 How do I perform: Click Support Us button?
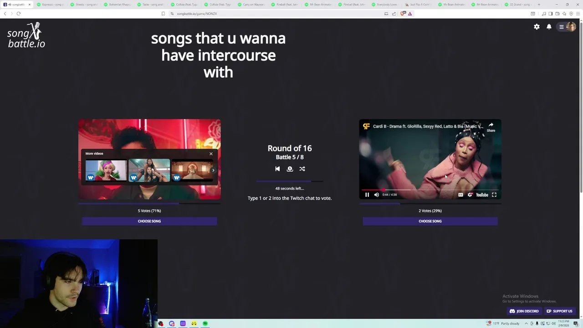559,311
